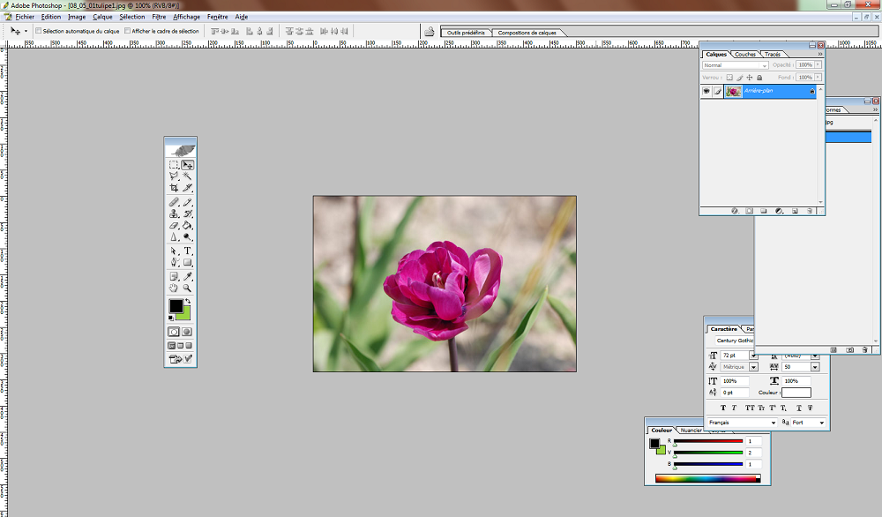The image size is (882, 517).
Task: Toggle lock all in Verrou row
Action: [x=759, y=78]
